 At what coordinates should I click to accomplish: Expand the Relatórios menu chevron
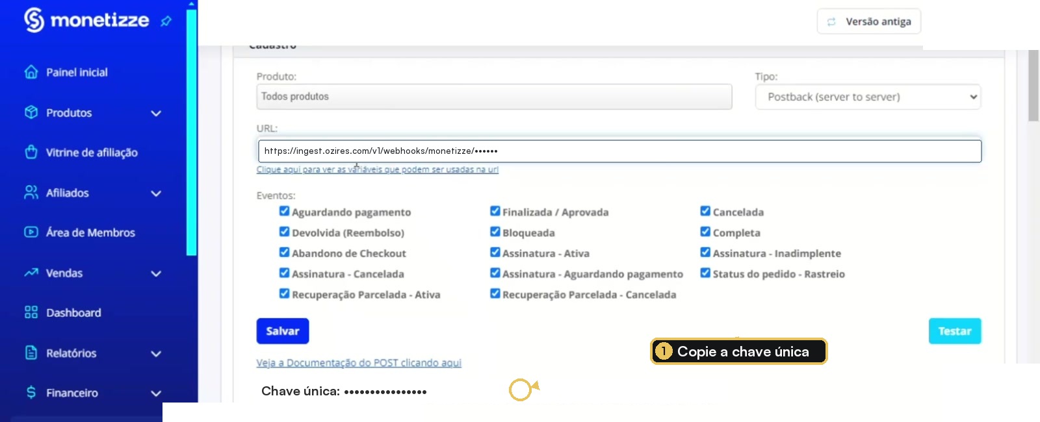pos(156,354)
